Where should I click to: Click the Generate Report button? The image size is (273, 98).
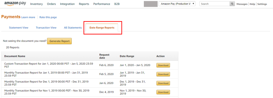59,41
